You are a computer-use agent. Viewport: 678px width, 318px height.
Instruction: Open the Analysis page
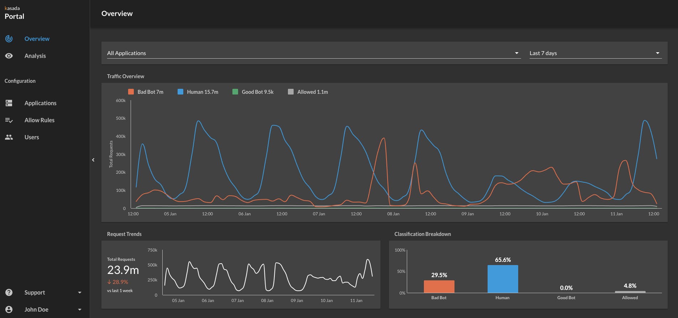click(35, 56)
